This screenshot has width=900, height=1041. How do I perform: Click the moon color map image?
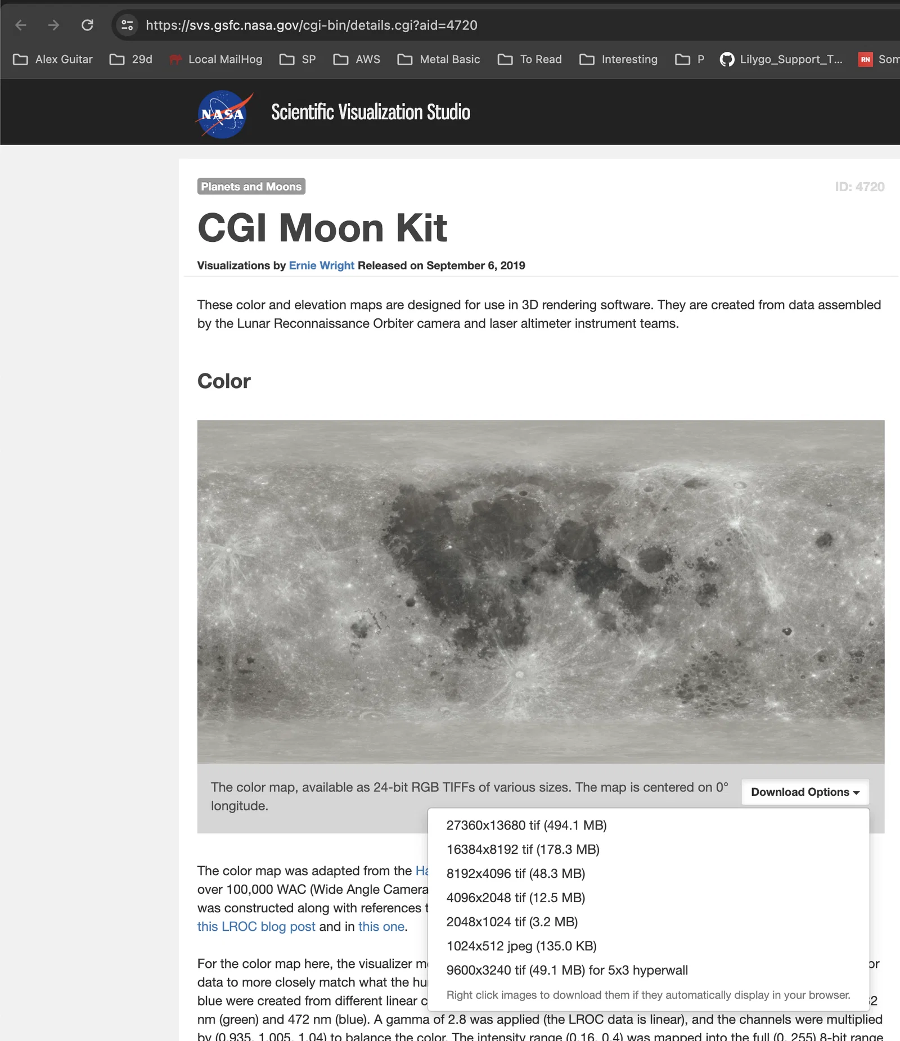click(x=541, y=592)
